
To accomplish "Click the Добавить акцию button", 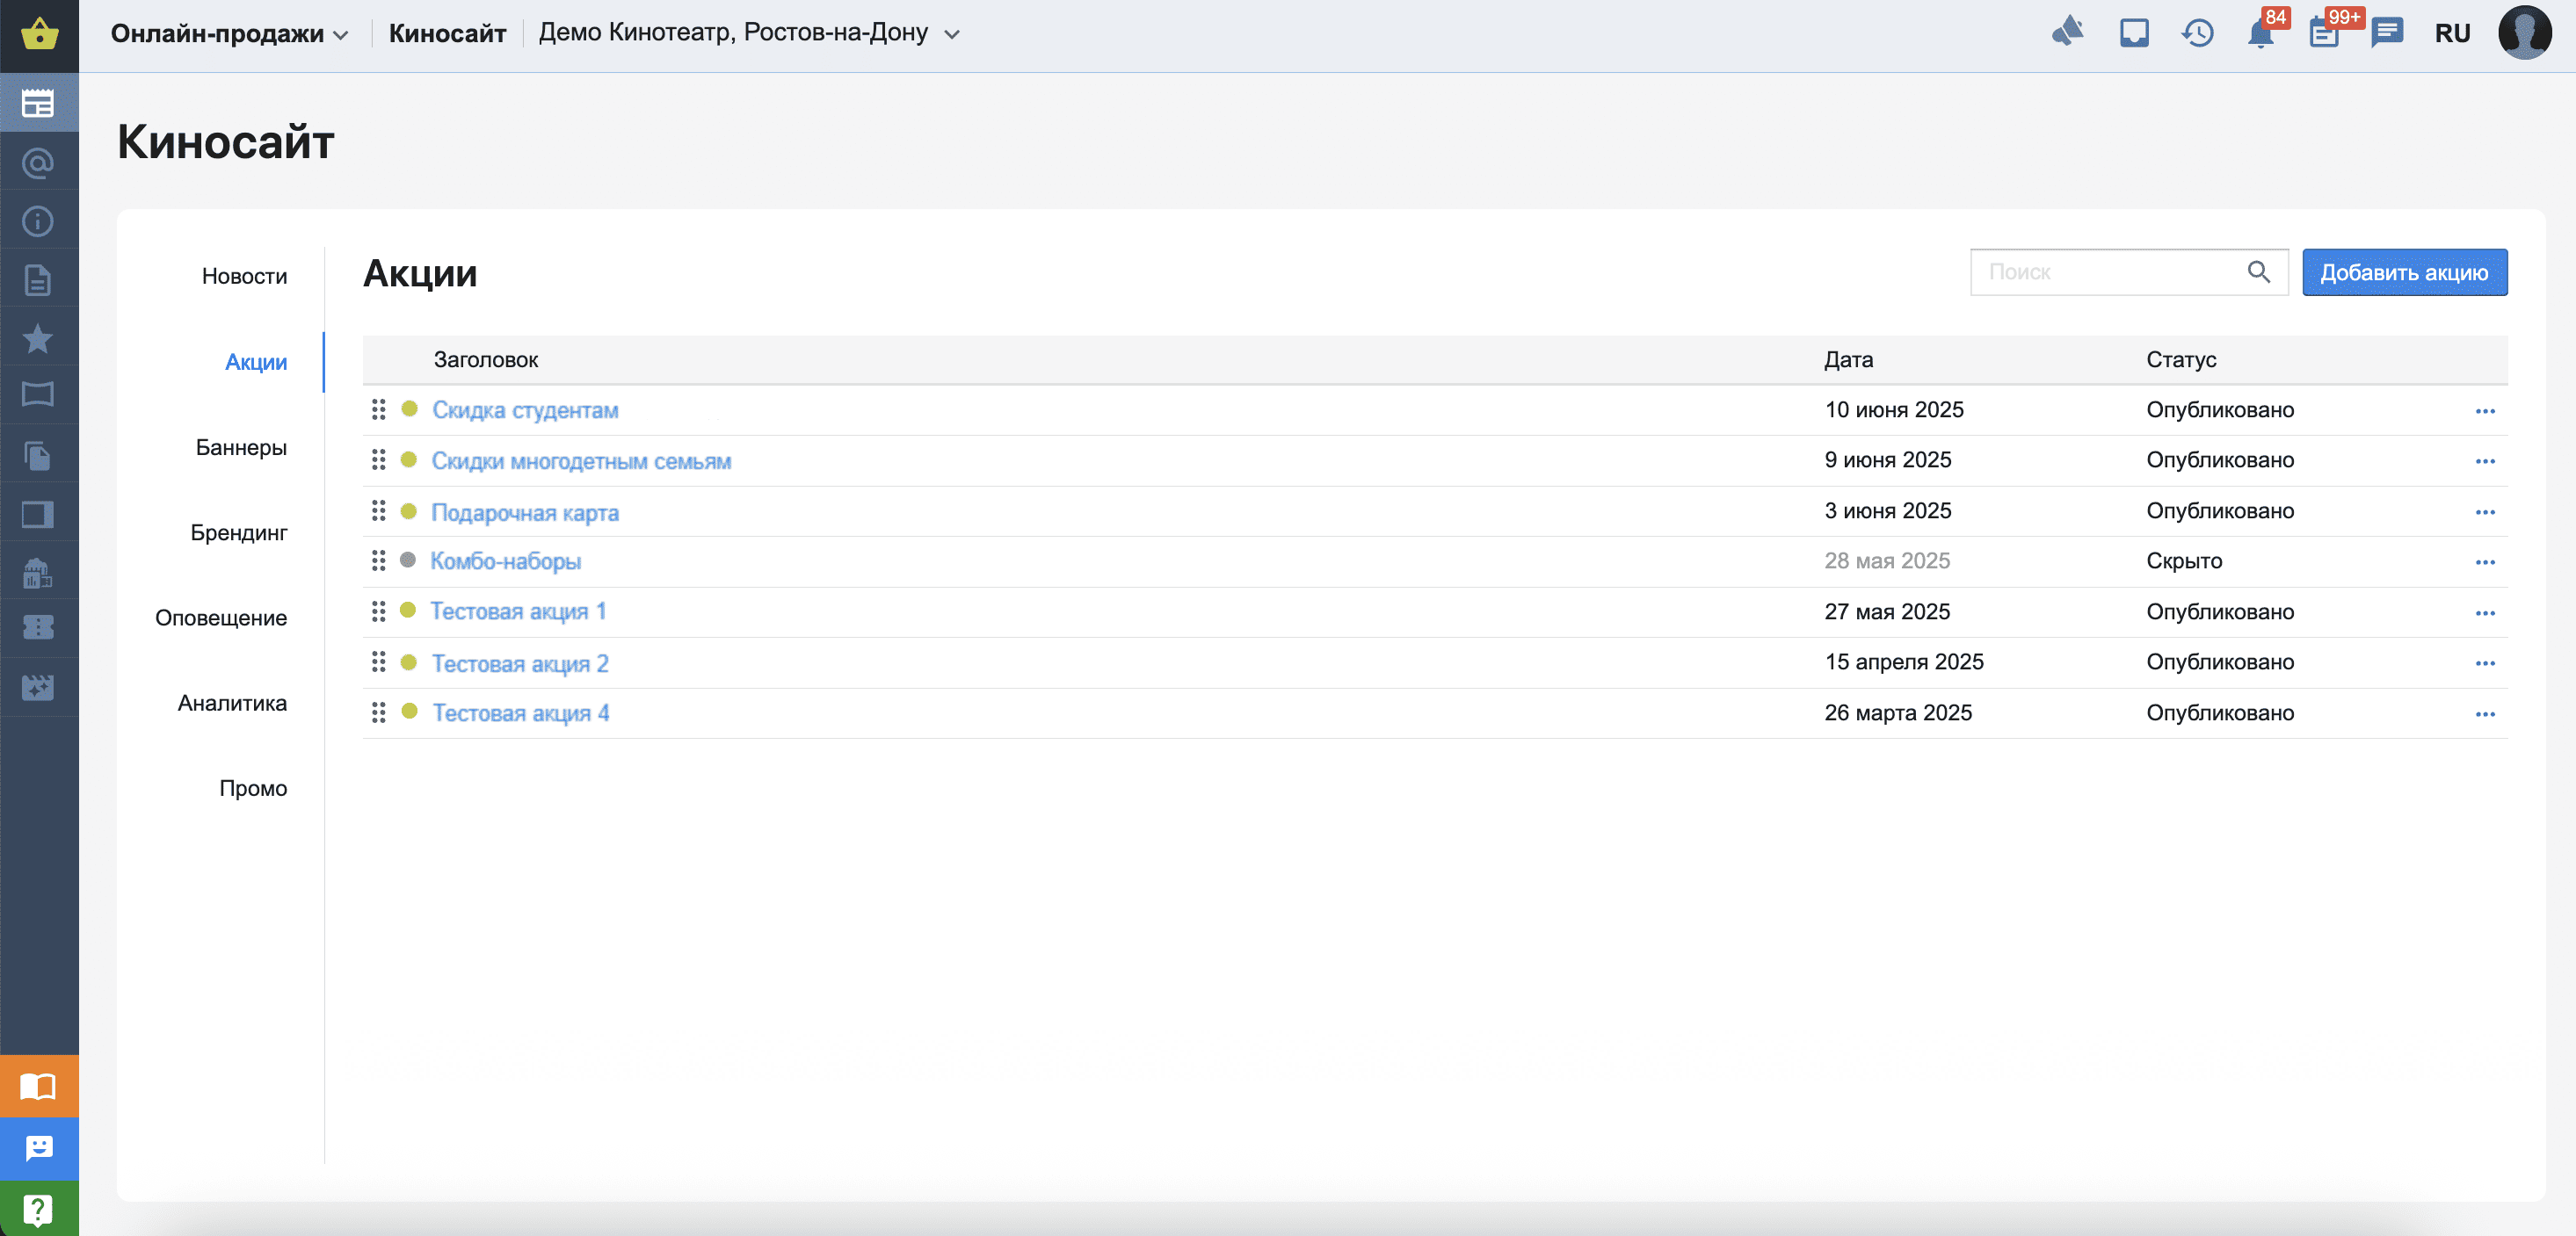I will 2404,271.
